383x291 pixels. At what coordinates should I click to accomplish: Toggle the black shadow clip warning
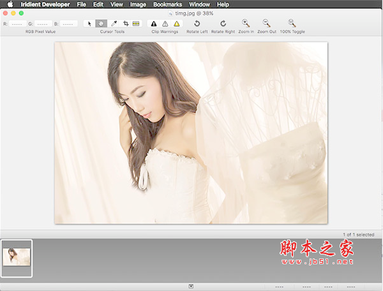click(x=153, y=24)
